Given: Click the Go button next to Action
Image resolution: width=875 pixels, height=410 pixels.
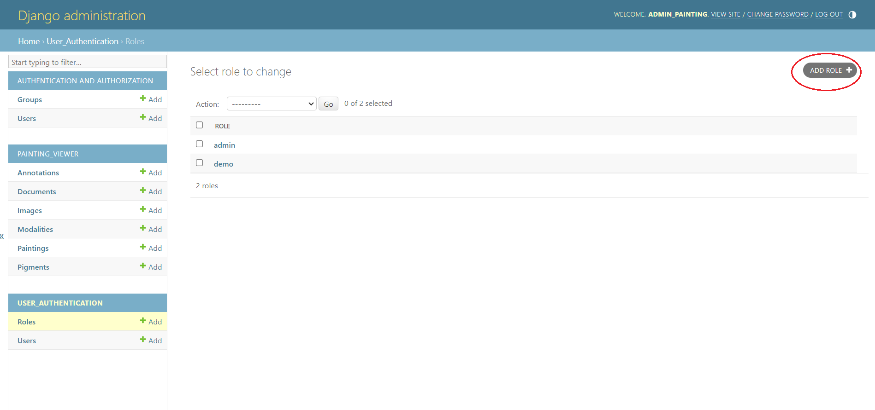Looking at the screenshot, I should click(328, 104).
